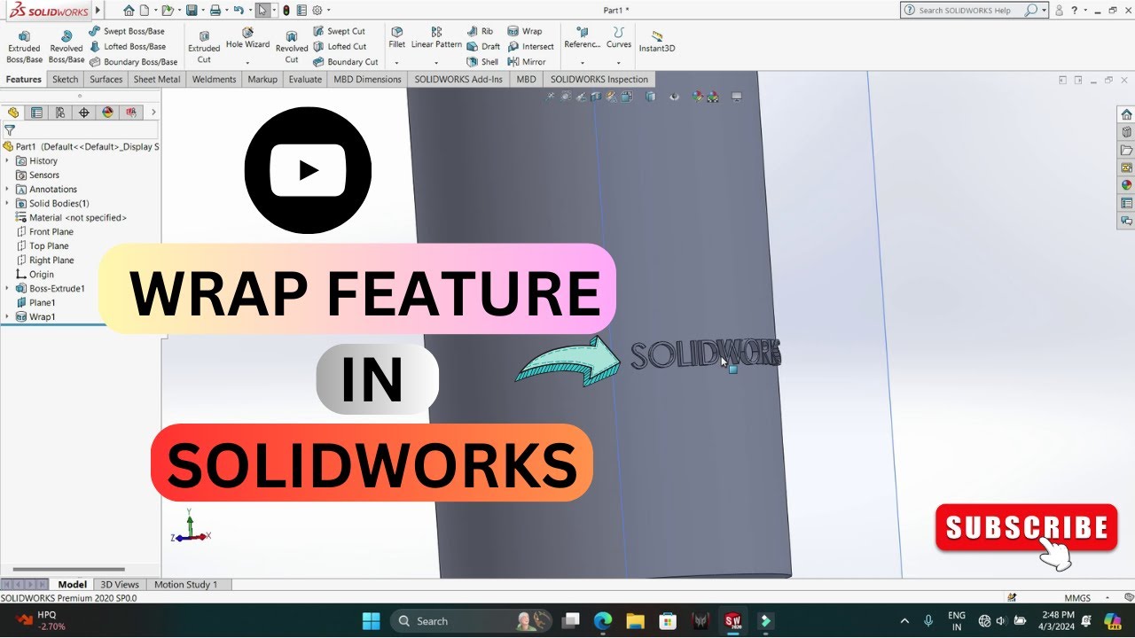Open the Evaluate tab
Image resolution: width=1135 pixels, height=638 pixels.
pyautogui.click(x=305, y=79)
